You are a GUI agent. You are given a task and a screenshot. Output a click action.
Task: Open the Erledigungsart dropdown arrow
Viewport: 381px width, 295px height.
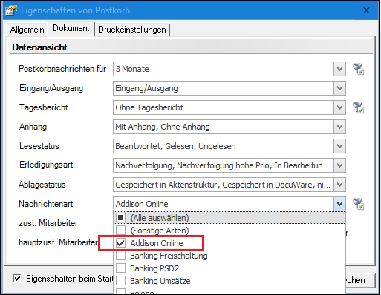pos(339,165)
